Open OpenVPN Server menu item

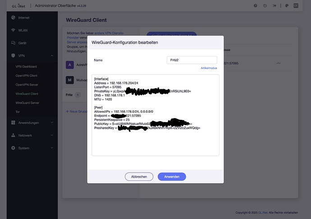coord(27,85)
